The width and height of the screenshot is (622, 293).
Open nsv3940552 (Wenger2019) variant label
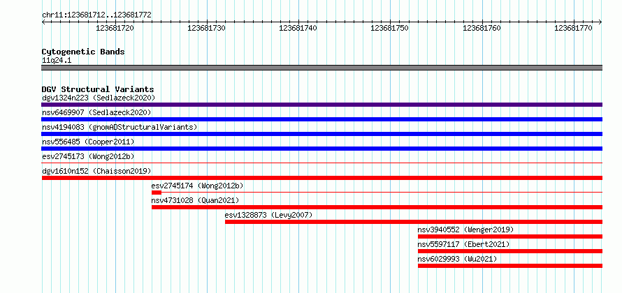click(x=465, y=230)
